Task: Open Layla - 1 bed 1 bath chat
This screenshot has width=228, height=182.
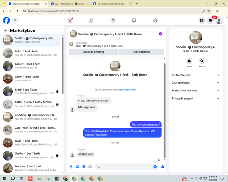Action: pos(31,142)
